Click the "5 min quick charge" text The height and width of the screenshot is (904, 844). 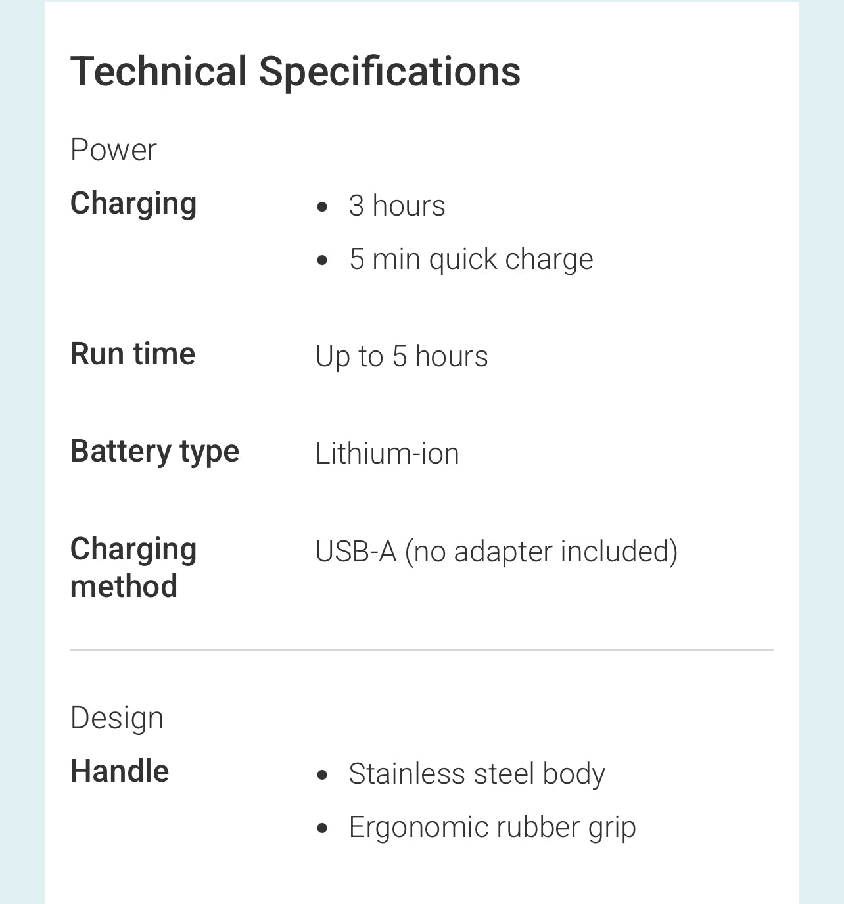tap(471, 259)
